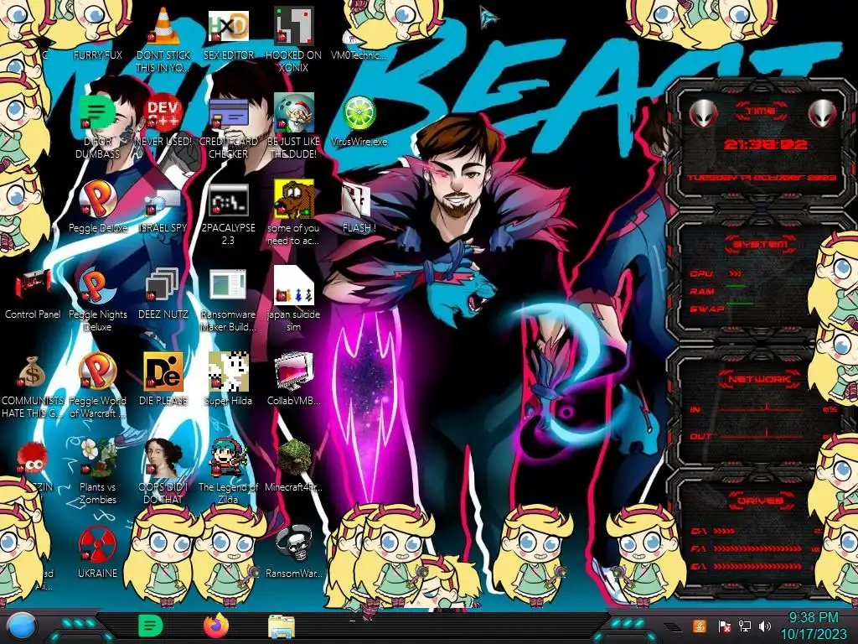This screenshot has width=858, height=644.
Task: Open the Start orb on the taskbar
Action: (22, 626)
